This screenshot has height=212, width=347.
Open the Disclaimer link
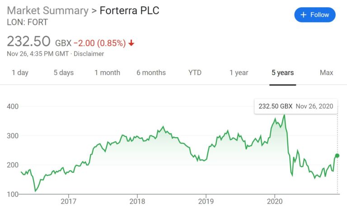pos(89,54)
